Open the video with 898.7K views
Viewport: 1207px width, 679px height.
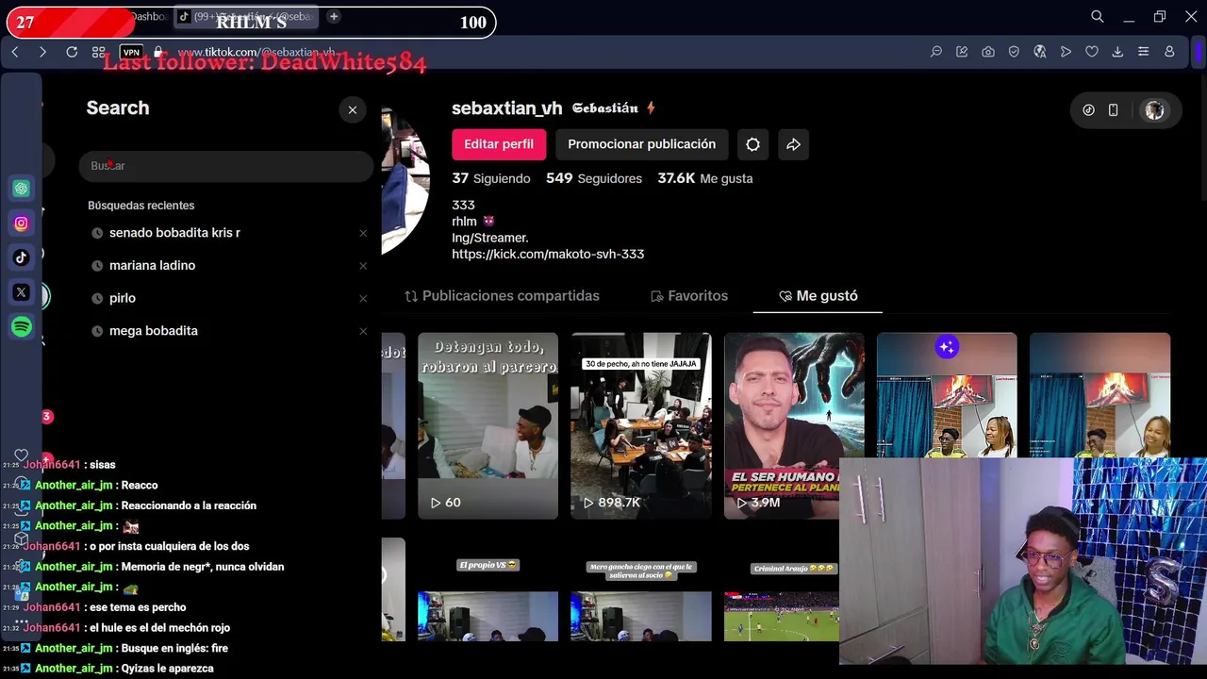(640, 425)
